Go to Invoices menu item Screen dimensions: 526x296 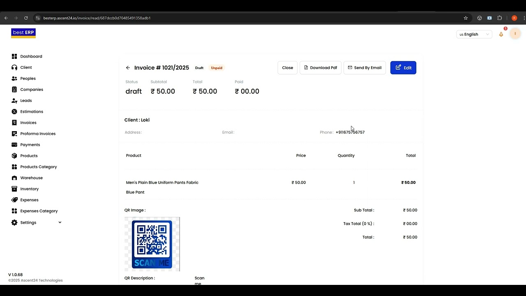click(28, 123)
